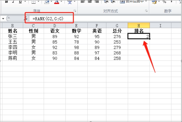This screenshot has width=182, height=122.
Task: Click the 数学 header cell
Action: [x=76, y=31]
